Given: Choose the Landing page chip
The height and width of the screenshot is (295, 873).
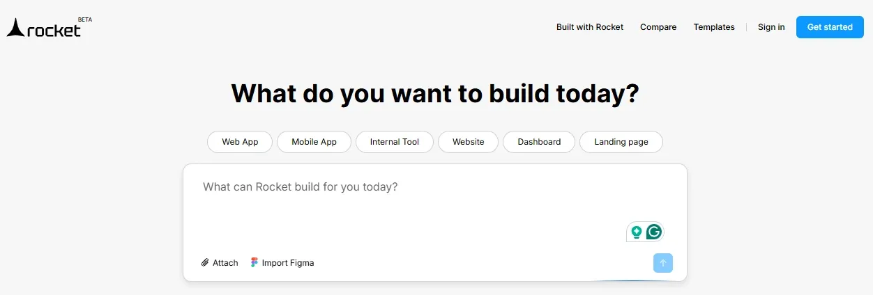Looking at the screenshot, I should pos(621,142).
